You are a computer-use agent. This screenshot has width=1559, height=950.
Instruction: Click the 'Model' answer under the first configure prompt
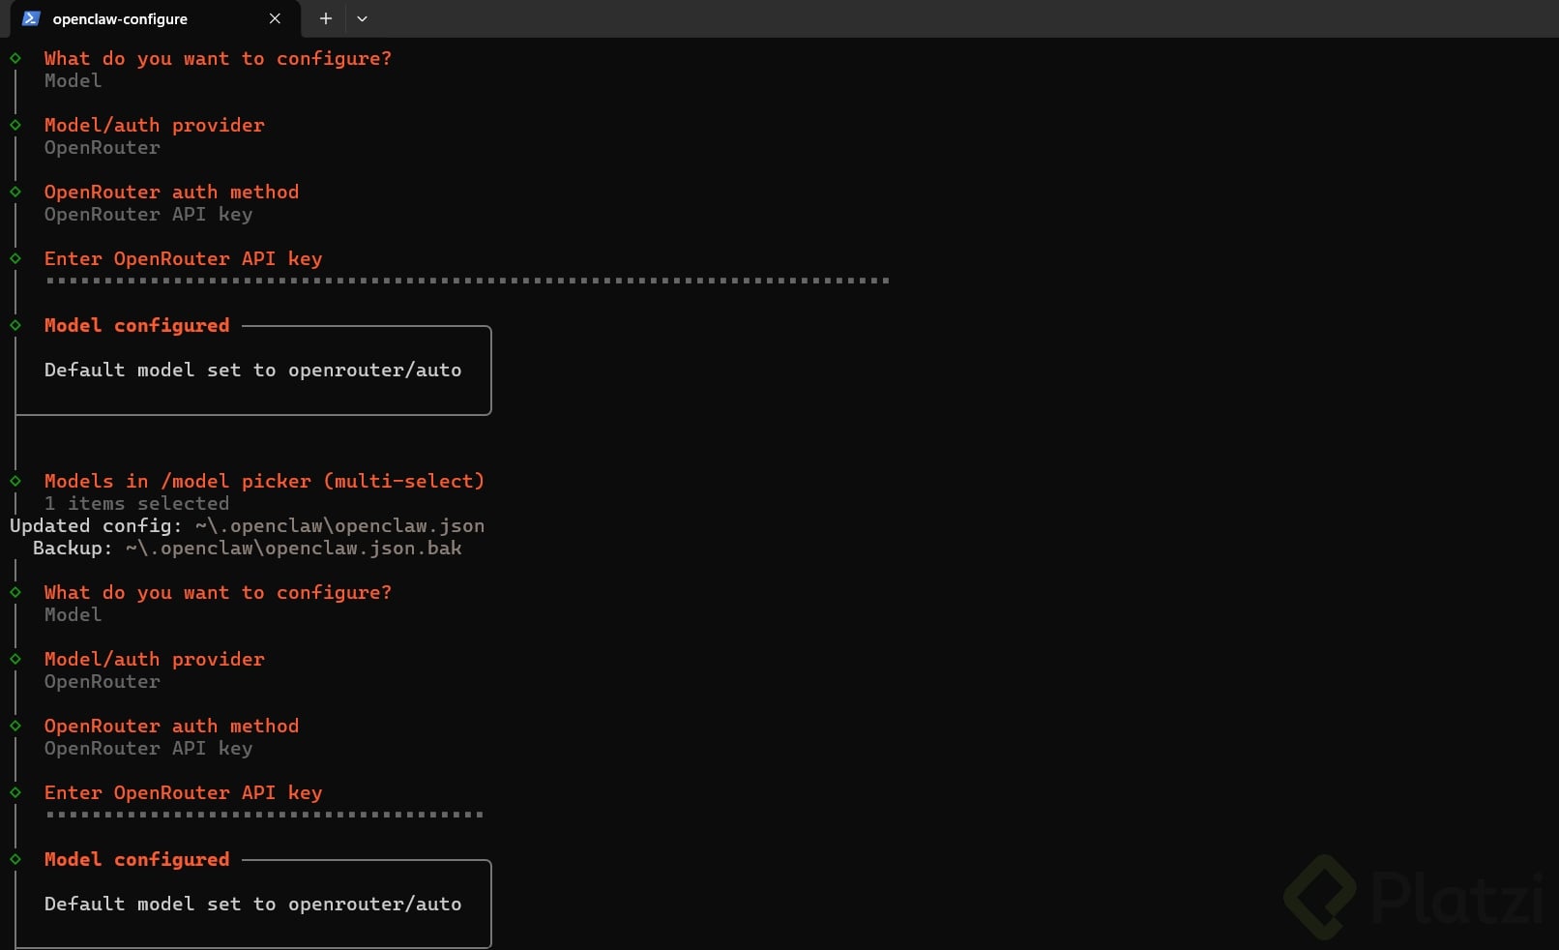coord(74,81)
